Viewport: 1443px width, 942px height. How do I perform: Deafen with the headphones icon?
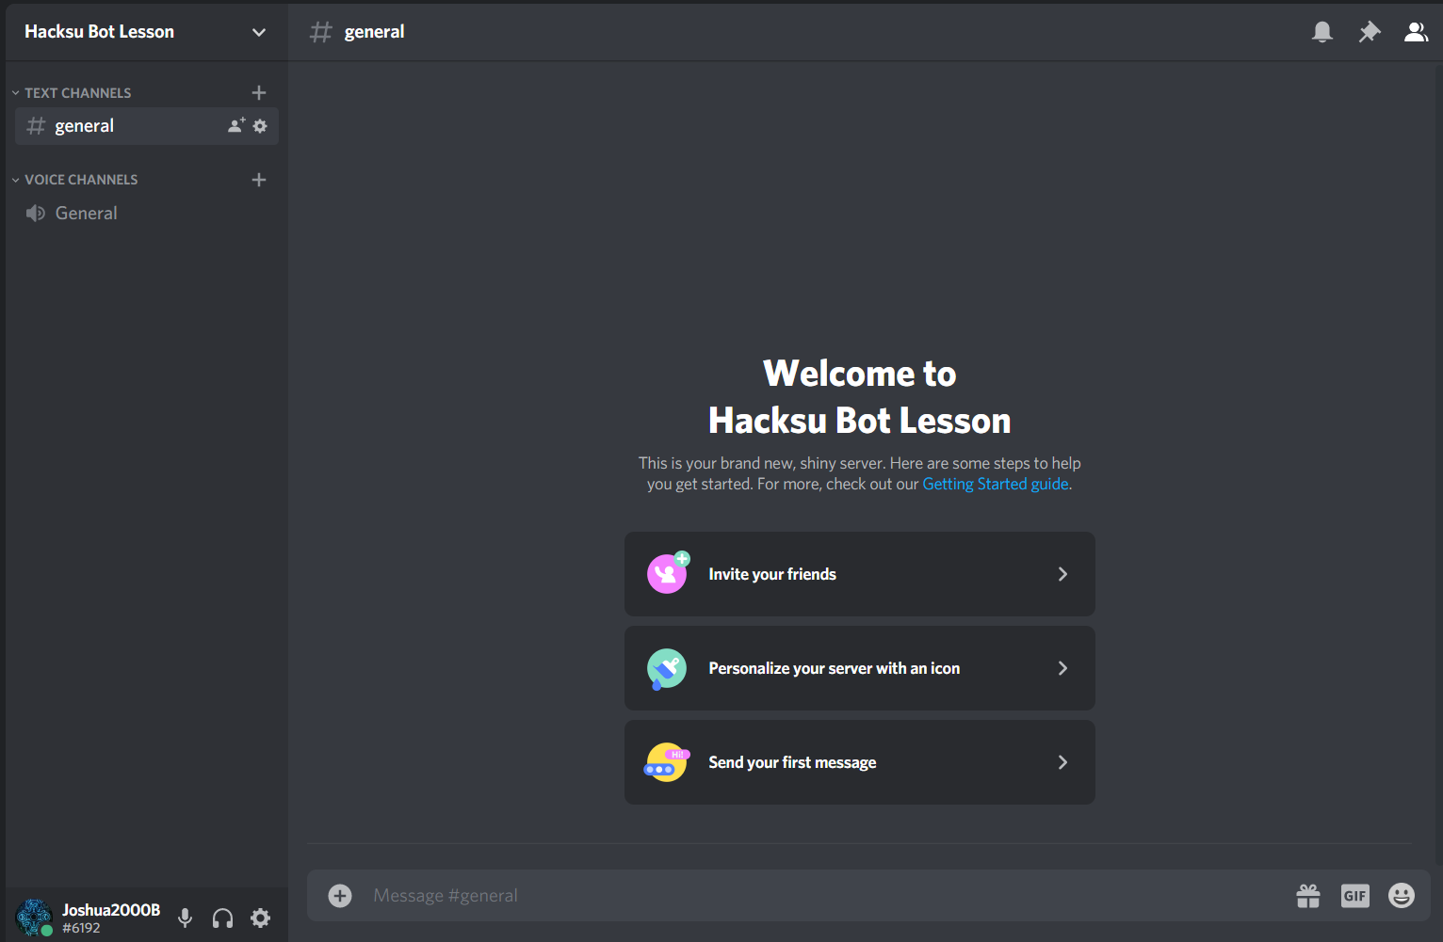click(x=222, y=918)
